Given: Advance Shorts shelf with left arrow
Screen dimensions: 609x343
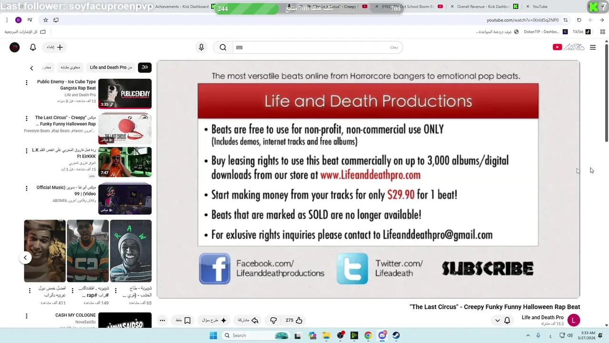Looking at the screenshot, I should click(25, 258).
